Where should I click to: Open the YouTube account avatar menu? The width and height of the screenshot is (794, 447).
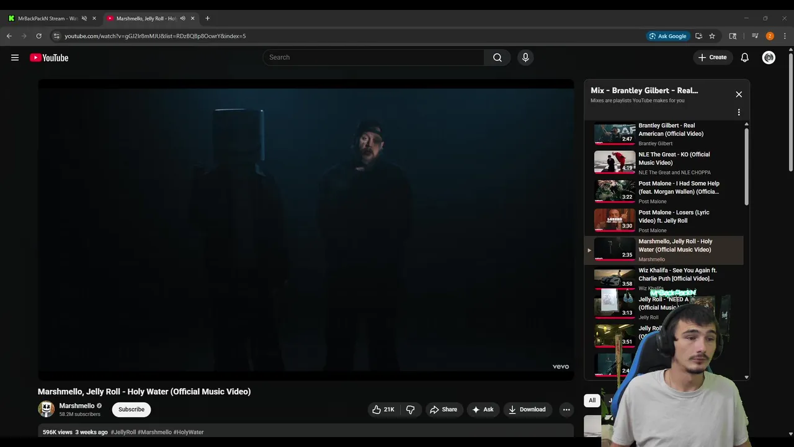coord(769,57)
